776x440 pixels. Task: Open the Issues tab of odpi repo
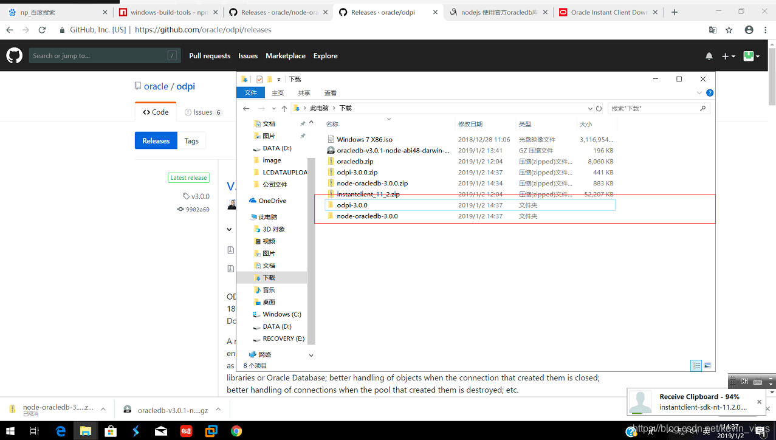coord(203,112)
